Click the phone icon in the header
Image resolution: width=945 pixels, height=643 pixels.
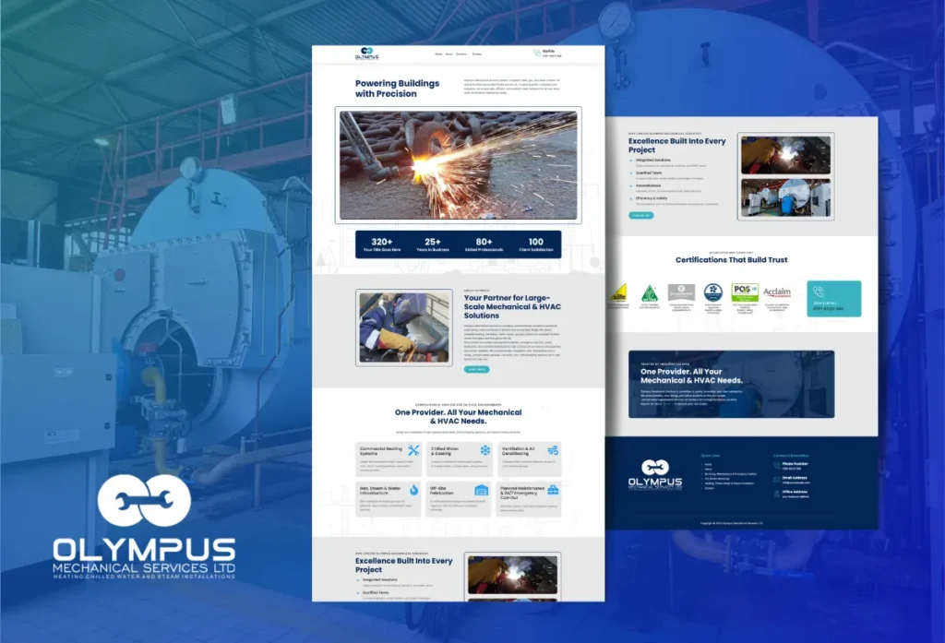537,54
